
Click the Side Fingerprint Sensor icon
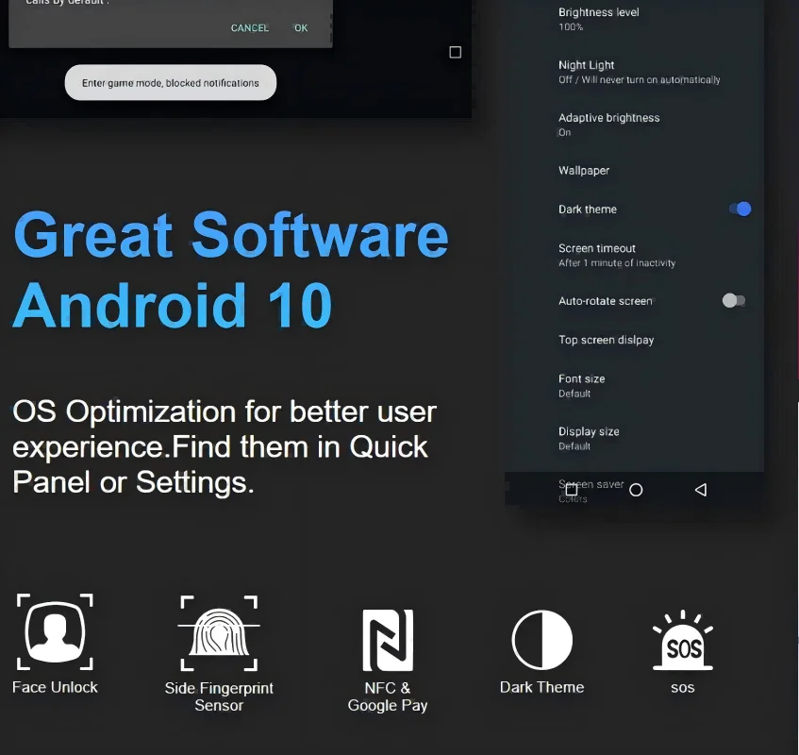tap(219, 632)
